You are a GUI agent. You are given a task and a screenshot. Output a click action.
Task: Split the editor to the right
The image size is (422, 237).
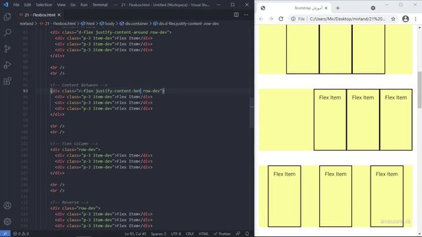pos(236,14)
